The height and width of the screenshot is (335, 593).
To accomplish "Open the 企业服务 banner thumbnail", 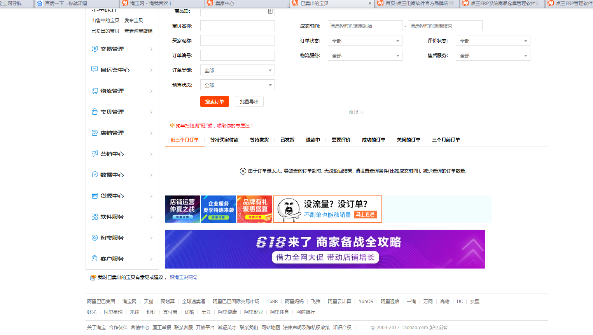I will point(219,209).
